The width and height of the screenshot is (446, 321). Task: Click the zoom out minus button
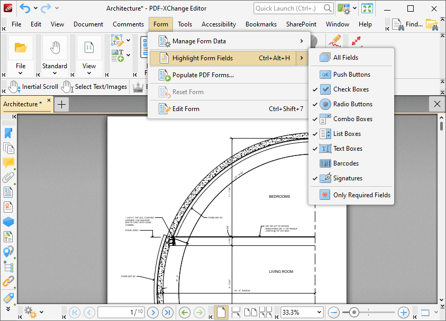(334, 313)
